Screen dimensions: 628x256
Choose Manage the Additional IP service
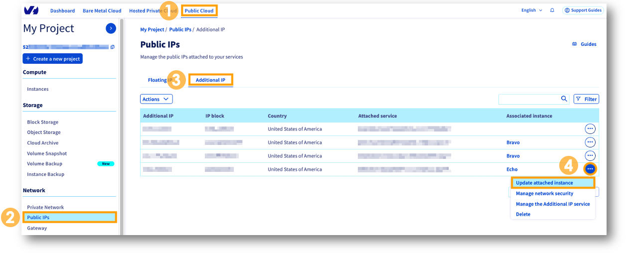(553, 204)
